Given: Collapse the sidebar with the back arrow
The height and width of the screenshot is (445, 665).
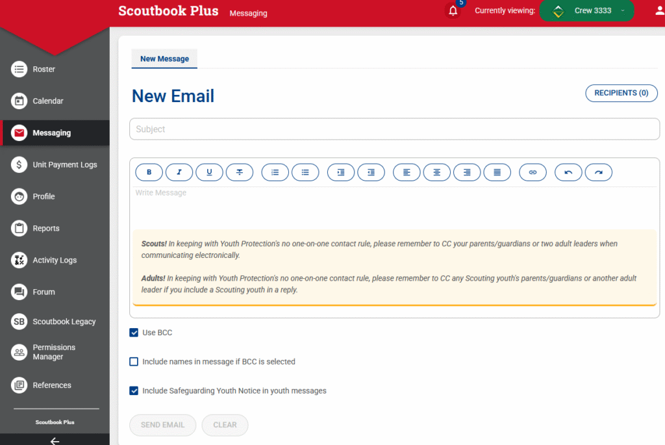Looking at the screenshot, I should (x=55, y=440).
